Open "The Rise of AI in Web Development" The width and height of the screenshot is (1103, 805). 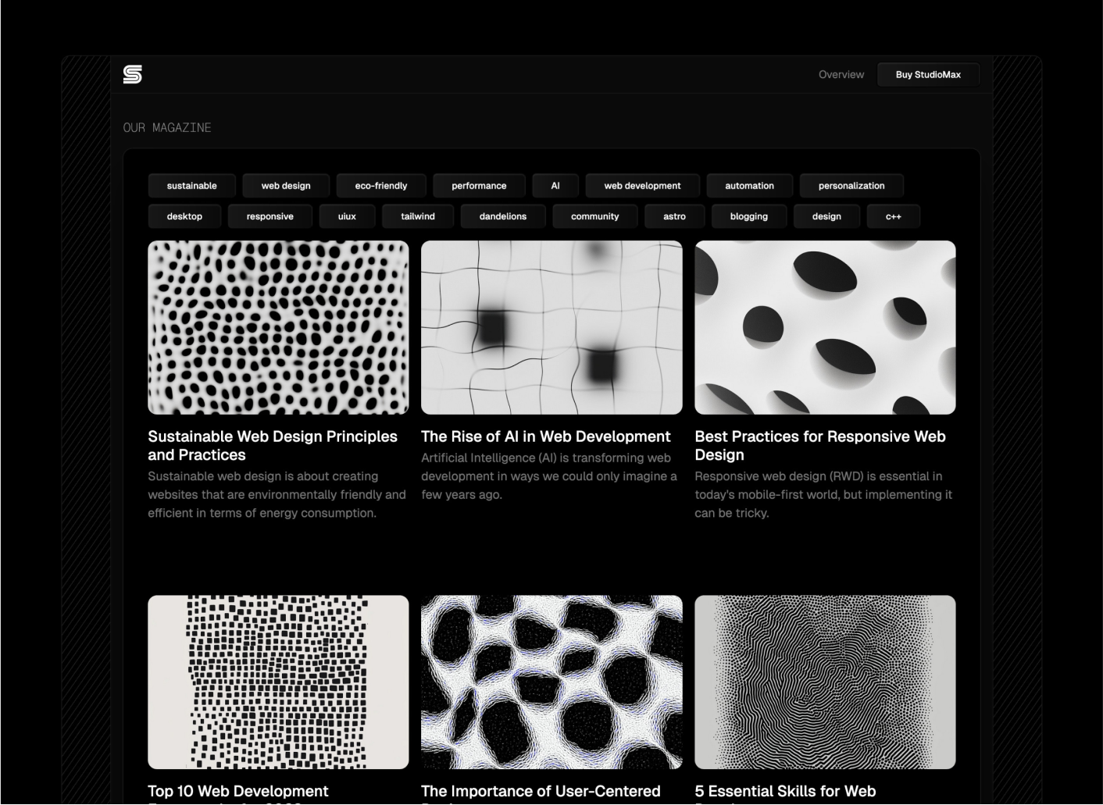545,436
